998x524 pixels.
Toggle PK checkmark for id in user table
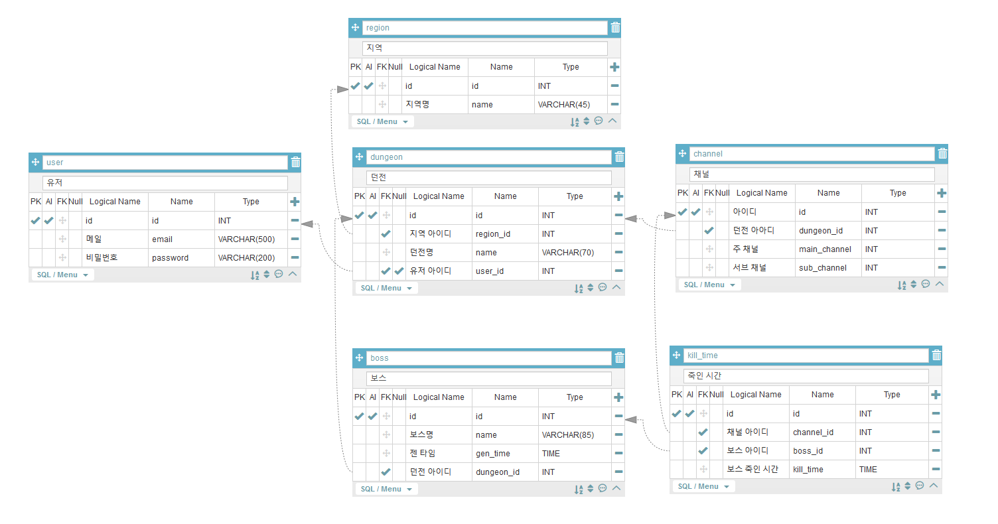tap(35, 220)
